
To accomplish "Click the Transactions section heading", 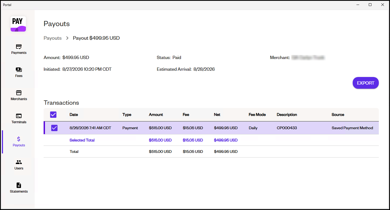I will click(x=61, y=103).
